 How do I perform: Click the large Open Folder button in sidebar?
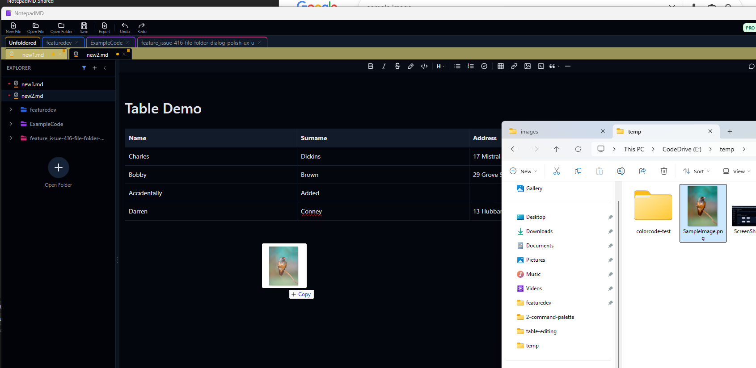coord(59,167)
